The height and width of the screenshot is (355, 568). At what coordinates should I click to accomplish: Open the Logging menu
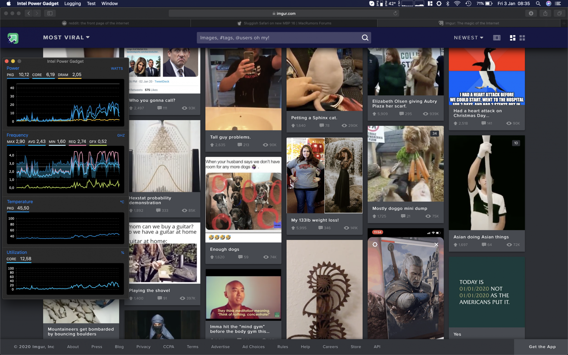72,3
